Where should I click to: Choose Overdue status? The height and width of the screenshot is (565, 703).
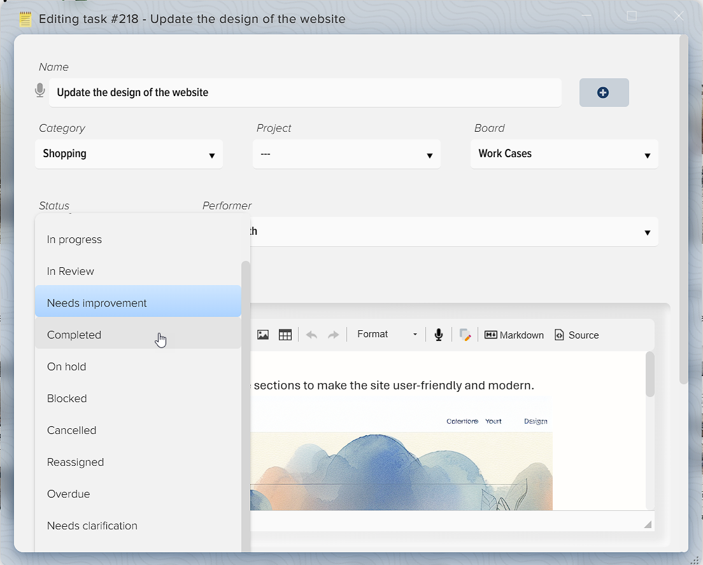click(138, 494)
